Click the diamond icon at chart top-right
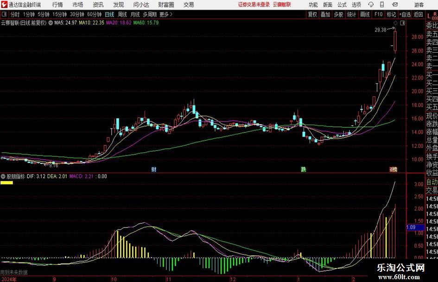Viewport: 438px width, 282px height. (x=395, y=23)
